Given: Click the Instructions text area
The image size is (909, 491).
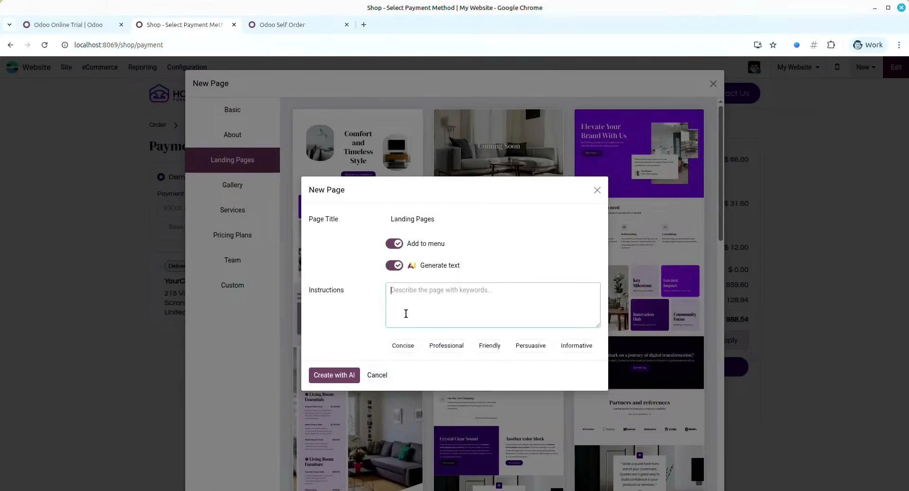Looking at the screenshot, I should 493,305.
